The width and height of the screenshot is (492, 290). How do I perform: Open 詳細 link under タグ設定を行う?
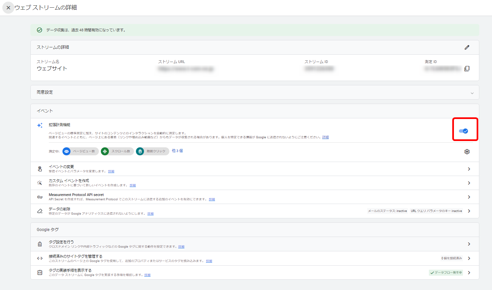click(181, 247)
